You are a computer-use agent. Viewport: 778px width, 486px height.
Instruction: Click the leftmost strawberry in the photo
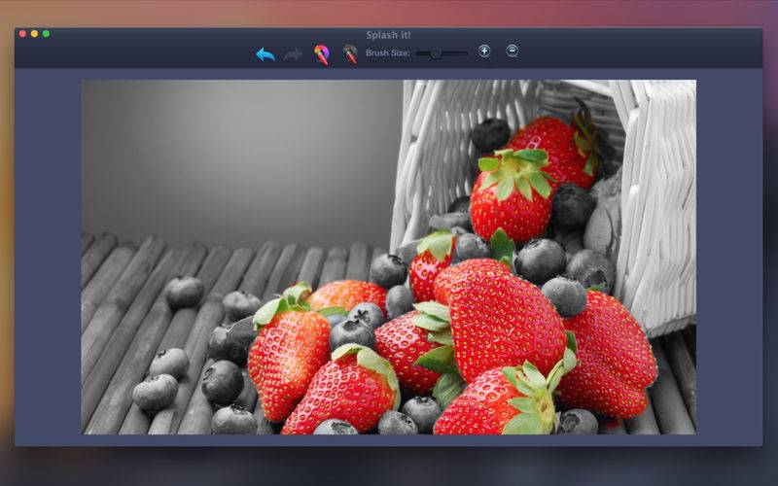click(x=287, y=352)
